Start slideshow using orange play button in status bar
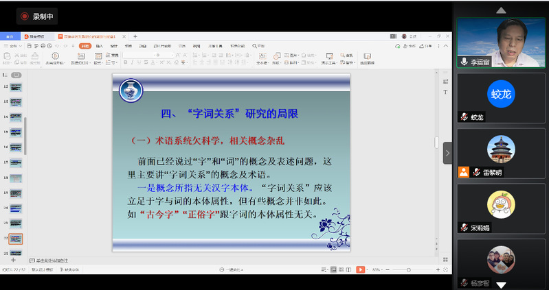Viewport: 549px width, 290px height. tap(360, 270)
